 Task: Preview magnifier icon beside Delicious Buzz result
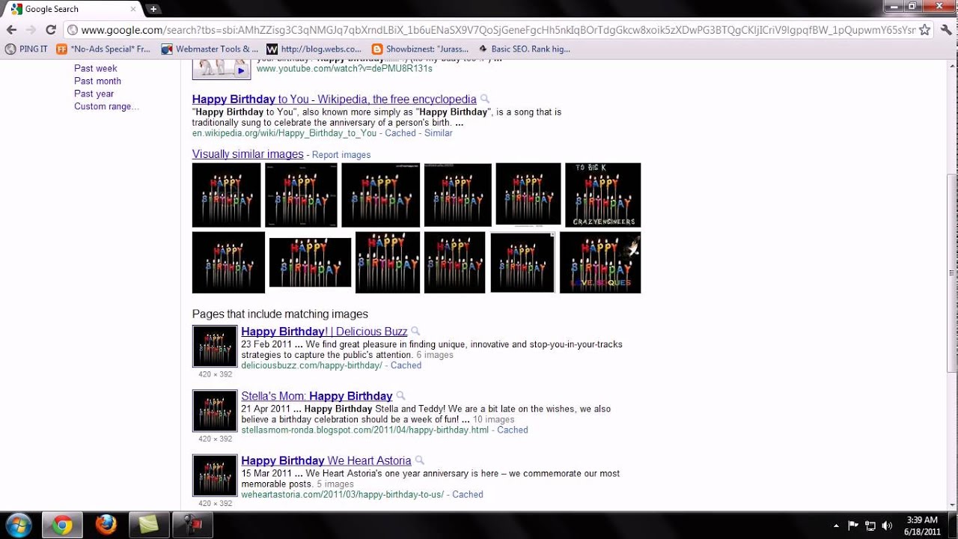click(x=415, y=331)
